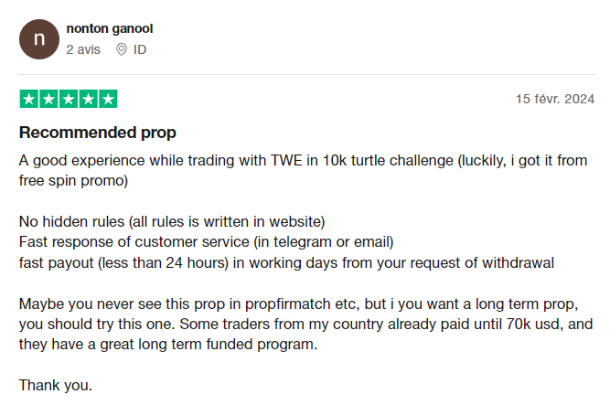Click the location pin icon
The height and width of the screenshot is (405, 610).
pyautogui.click(x=122, y=49)
